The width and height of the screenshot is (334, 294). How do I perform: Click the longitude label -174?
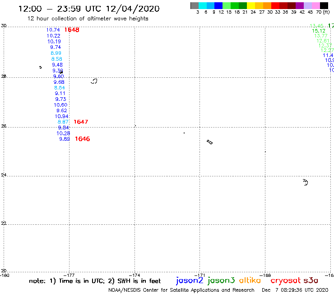pyautogui.click(x=135, y=275)
